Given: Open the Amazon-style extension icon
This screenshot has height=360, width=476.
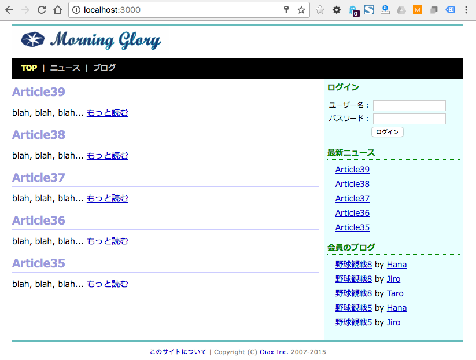Looking at the screenshot, I should pos(385,10).
